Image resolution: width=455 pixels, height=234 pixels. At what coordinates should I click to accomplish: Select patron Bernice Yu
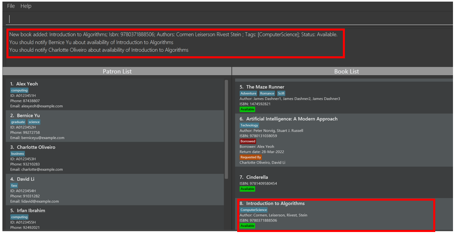[x=115, y=126]
